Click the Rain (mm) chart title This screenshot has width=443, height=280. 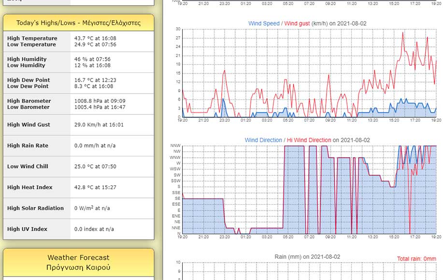click(x=307, y=257)
